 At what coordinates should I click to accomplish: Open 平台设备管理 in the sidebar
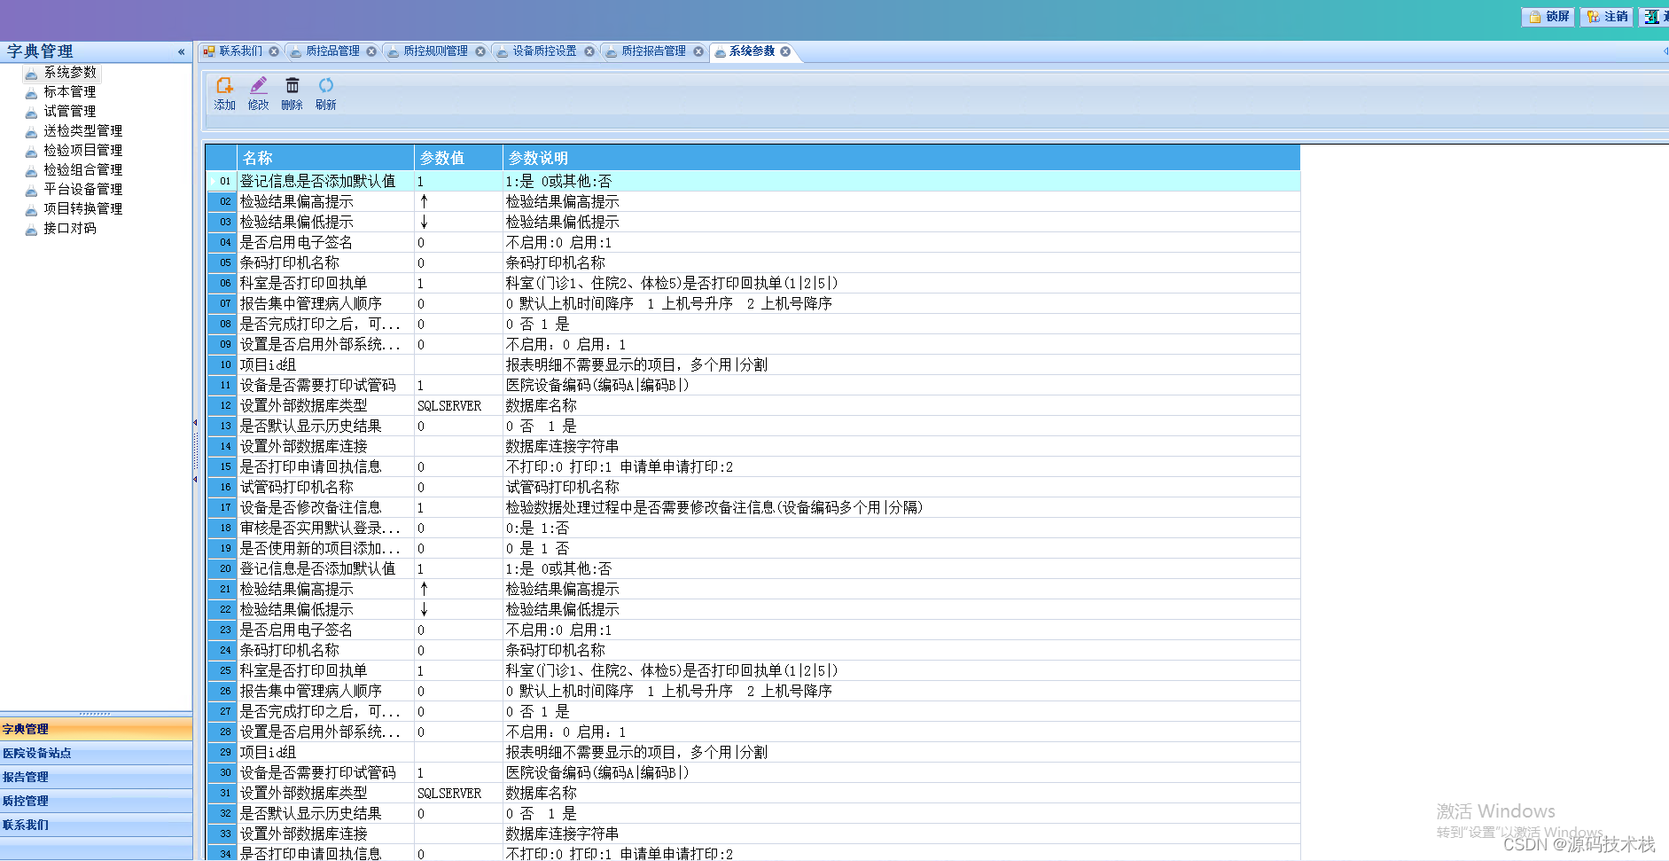coord(83,189)
